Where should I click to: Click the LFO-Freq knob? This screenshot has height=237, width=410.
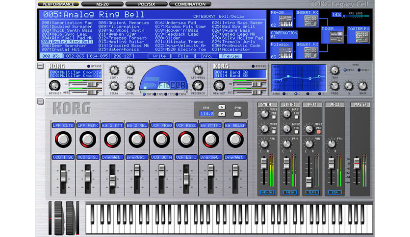[x=198, y=70]
